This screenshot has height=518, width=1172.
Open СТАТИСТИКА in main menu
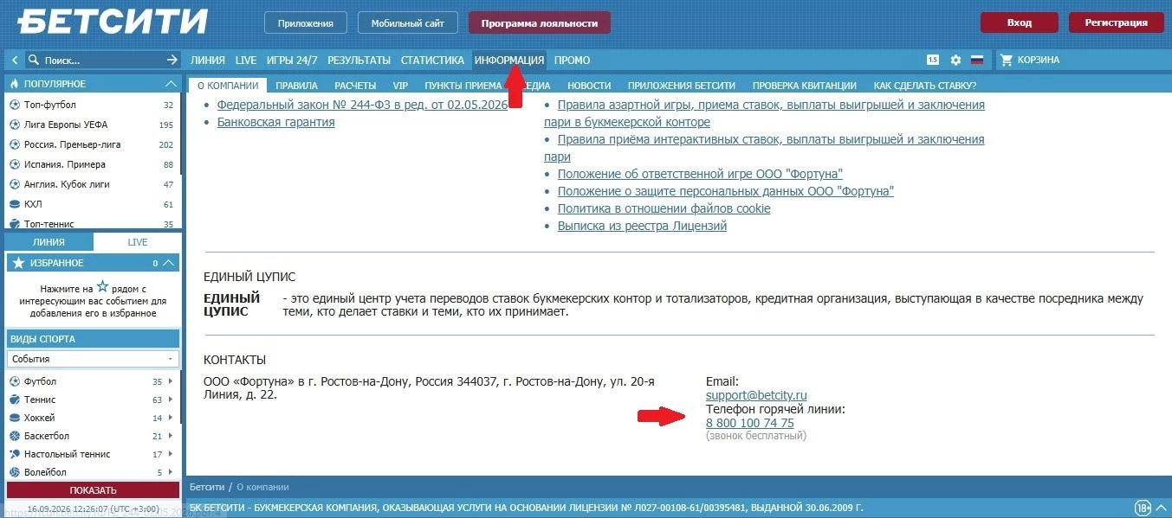pyautogui.click(x=432, y=61)
